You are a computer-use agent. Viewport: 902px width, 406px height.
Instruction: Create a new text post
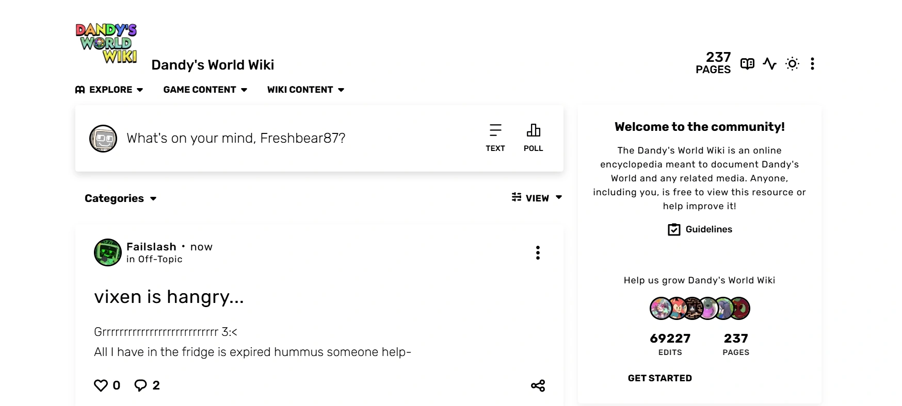pyautogui.click(x=495, y=138)
